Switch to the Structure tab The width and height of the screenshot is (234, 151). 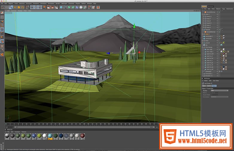210,6
